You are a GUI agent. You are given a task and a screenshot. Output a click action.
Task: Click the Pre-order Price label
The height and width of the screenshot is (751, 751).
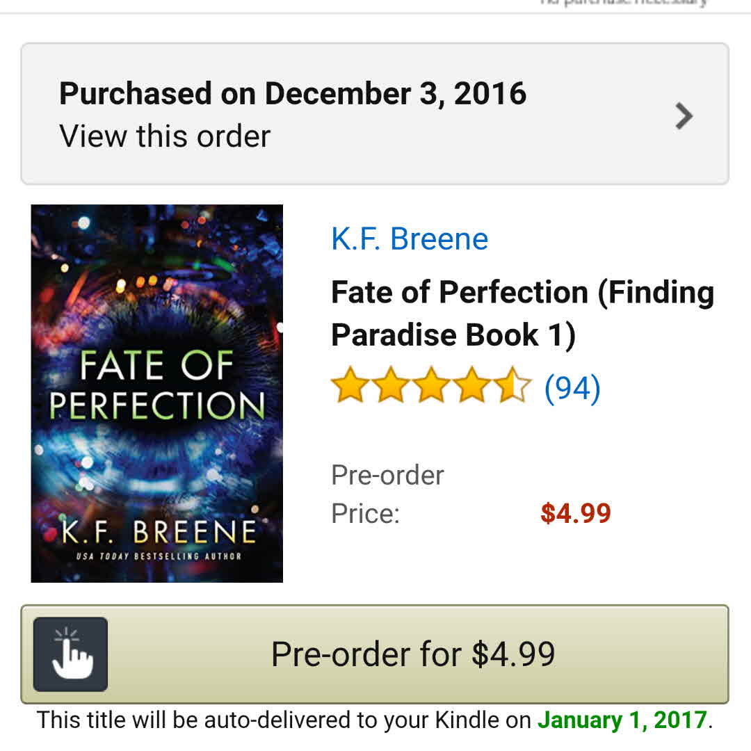pos(387,494)
